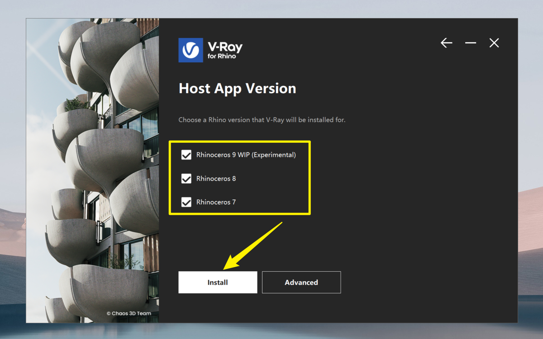The image size is (543, 339).
Task: Disable the Rhinoceros 7 checkbox
Action: 186,202
